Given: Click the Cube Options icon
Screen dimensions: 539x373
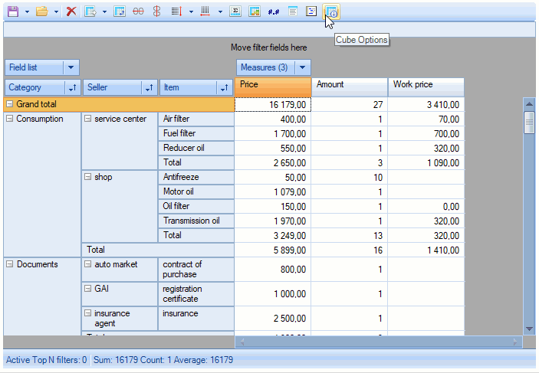Looking at the screenshot, I should tap(330, 11).
